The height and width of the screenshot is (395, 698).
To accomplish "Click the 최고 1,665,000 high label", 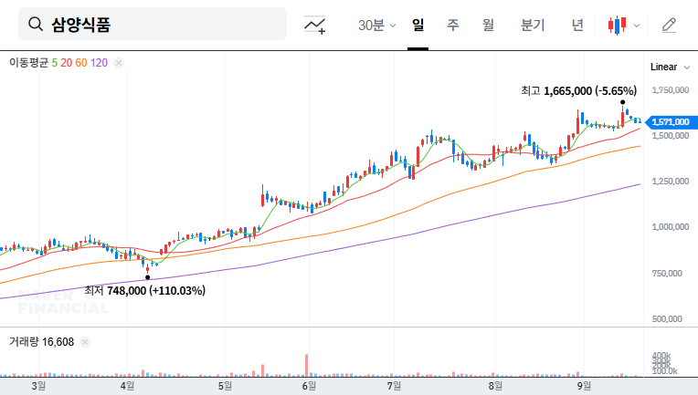I will [578, 91].
